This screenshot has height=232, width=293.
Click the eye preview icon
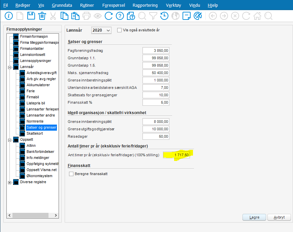pyautogui.click(x=98, y=16)
